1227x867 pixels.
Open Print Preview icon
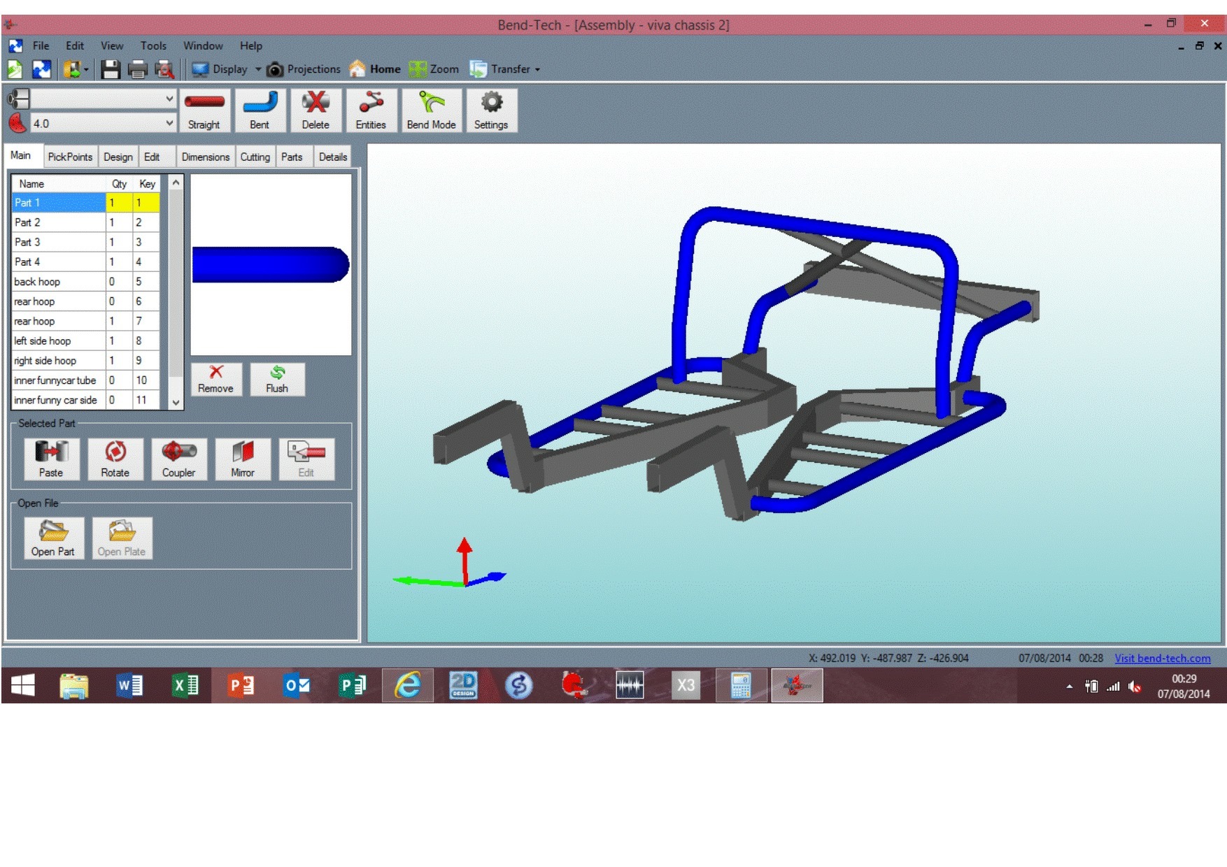pos(164,69)
